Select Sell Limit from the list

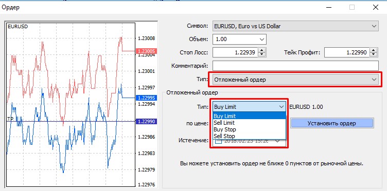[249, 123]
